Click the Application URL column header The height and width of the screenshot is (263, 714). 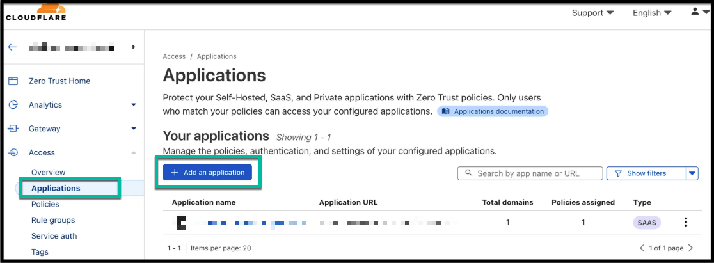click(x=348, y=202)
